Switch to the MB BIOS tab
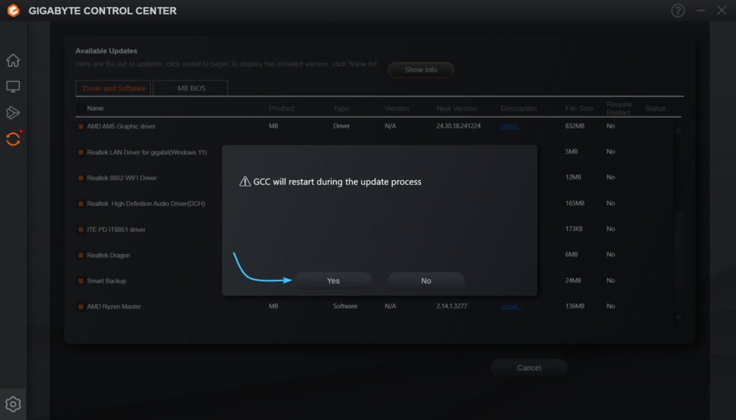Image resolution: width=736 pixels, height=420 pixels. (x=190, y=88)
